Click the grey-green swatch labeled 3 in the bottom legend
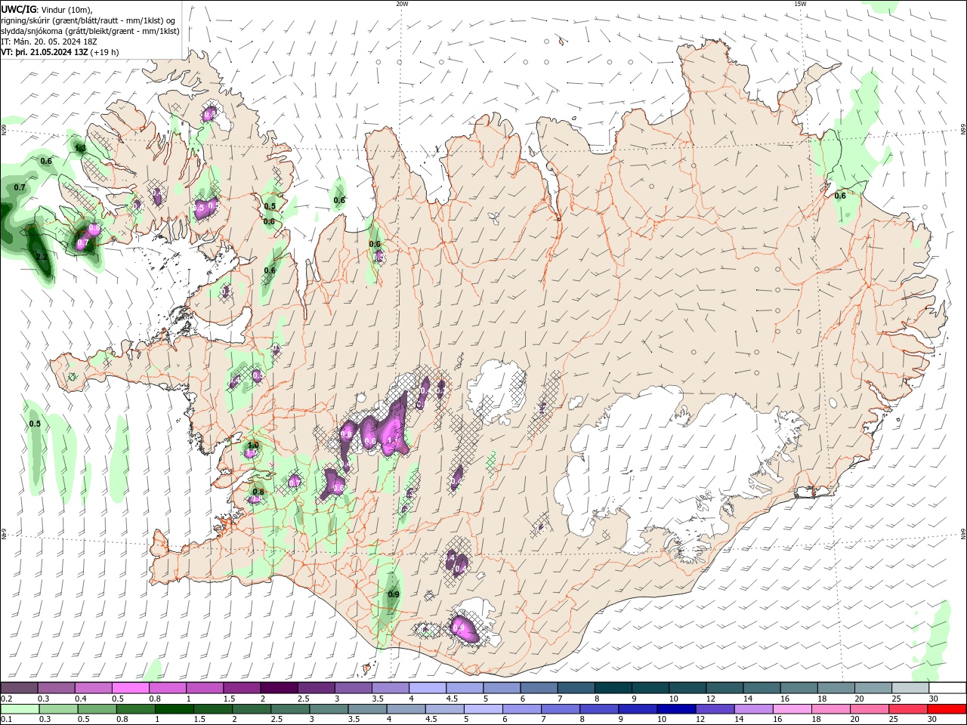The height and width of the screenshot is (725, 967). coord(329,709)
